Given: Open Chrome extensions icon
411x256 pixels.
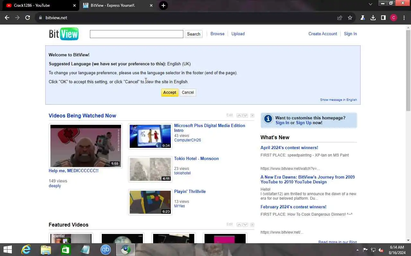Looking at the screenshot, I should (363, 18).
